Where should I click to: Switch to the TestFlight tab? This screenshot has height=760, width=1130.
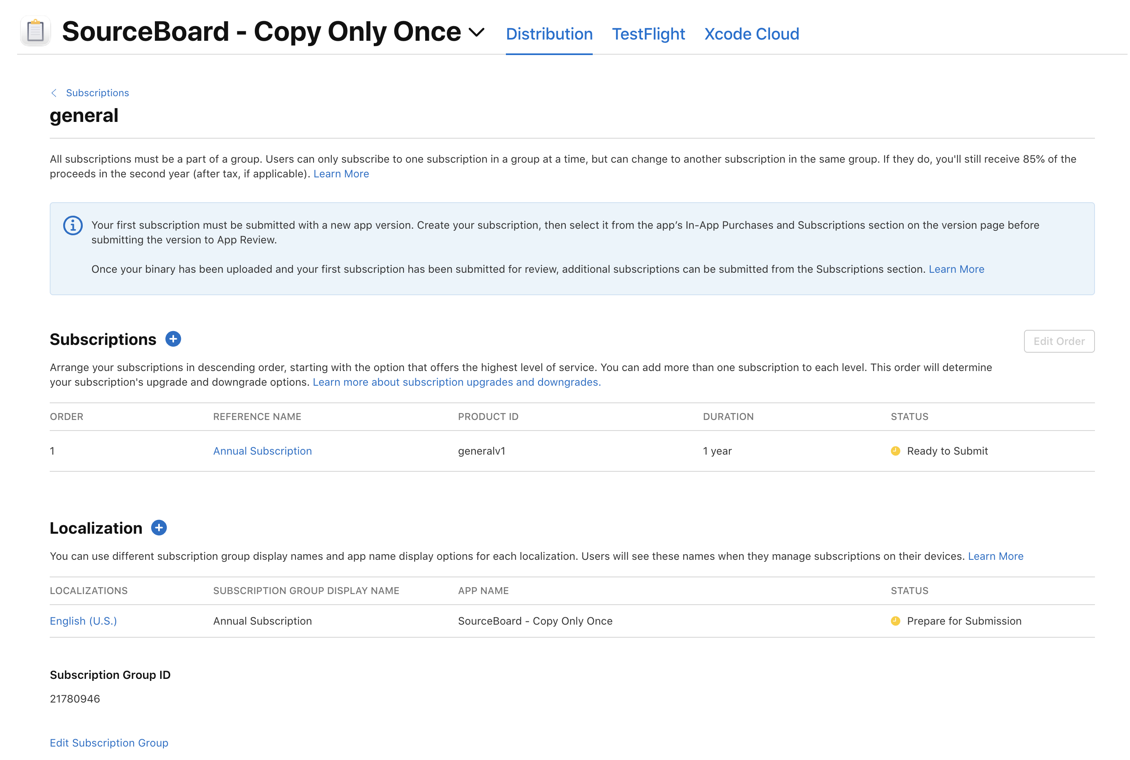pyautogui.click(x=648, y=34)
